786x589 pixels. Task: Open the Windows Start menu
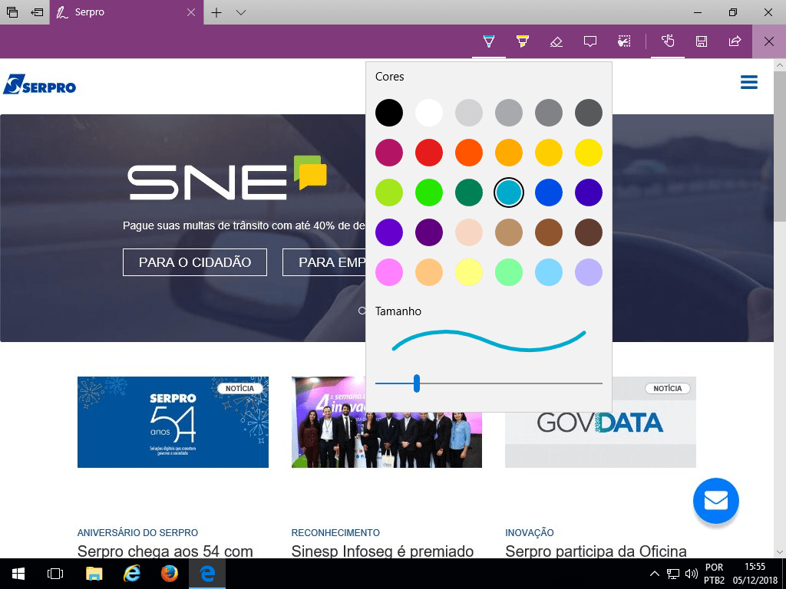click(18, 573)
